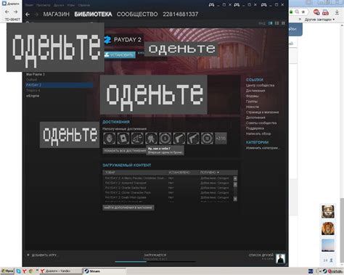
Task: Click НАЙТИ ДОПОЛНЕНИЯ В МАГАЗИНЕ button
Action: (x=128, y=208)
